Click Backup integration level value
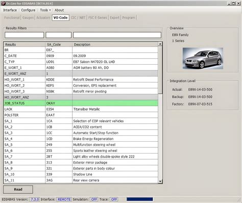242x203 pixels. (200, 97)
